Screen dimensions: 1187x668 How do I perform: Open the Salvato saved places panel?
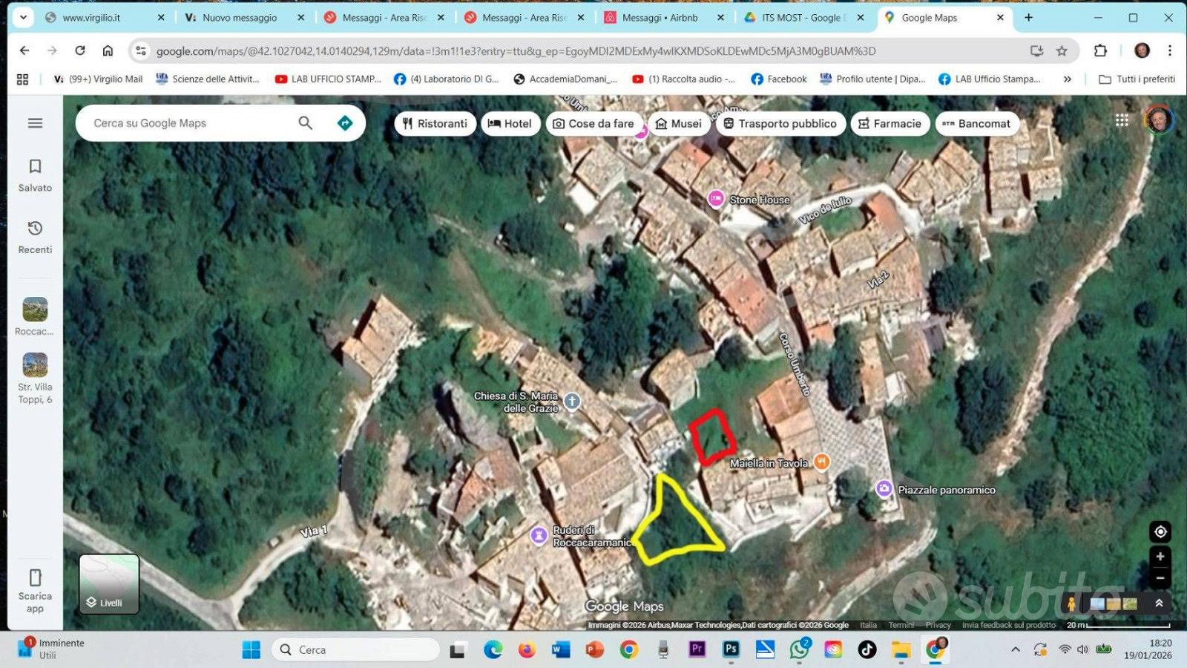tap(35, 175)
